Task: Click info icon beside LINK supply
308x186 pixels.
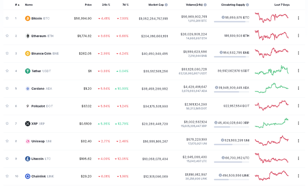Action: pyautogui.click(x=220, y=175)
